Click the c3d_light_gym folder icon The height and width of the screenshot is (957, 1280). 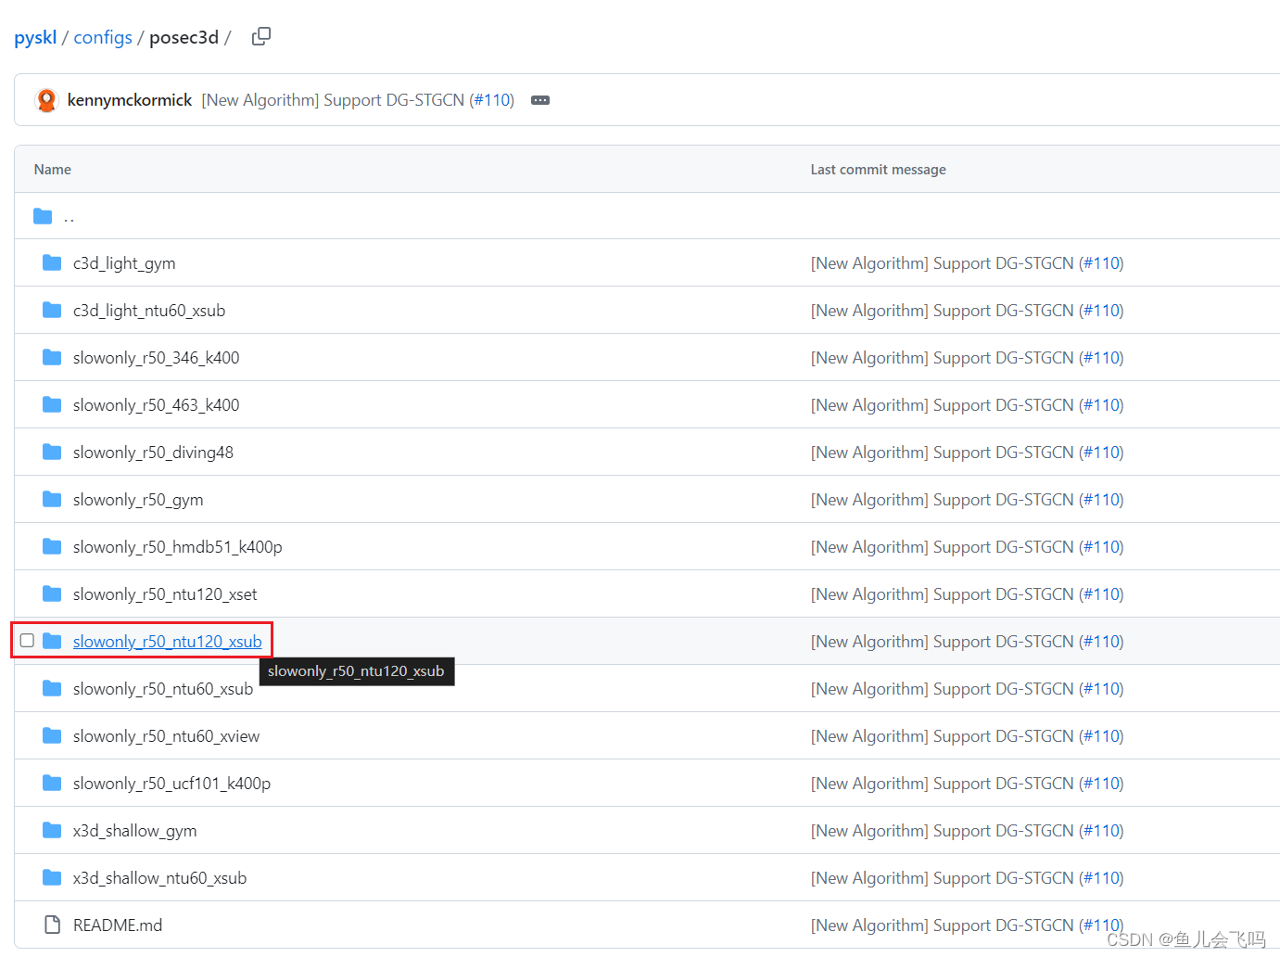[x=52, y=263]
